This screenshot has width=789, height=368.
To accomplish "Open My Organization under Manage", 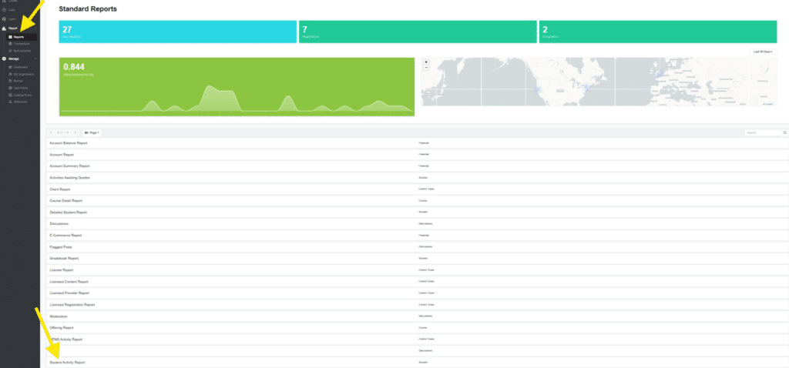I will pyautogui.click(x=24, y=74).
